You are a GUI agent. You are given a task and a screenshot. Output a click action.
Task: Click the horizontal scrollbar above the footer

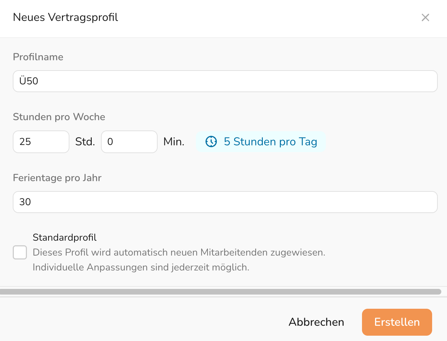click(x=220, y=292)
